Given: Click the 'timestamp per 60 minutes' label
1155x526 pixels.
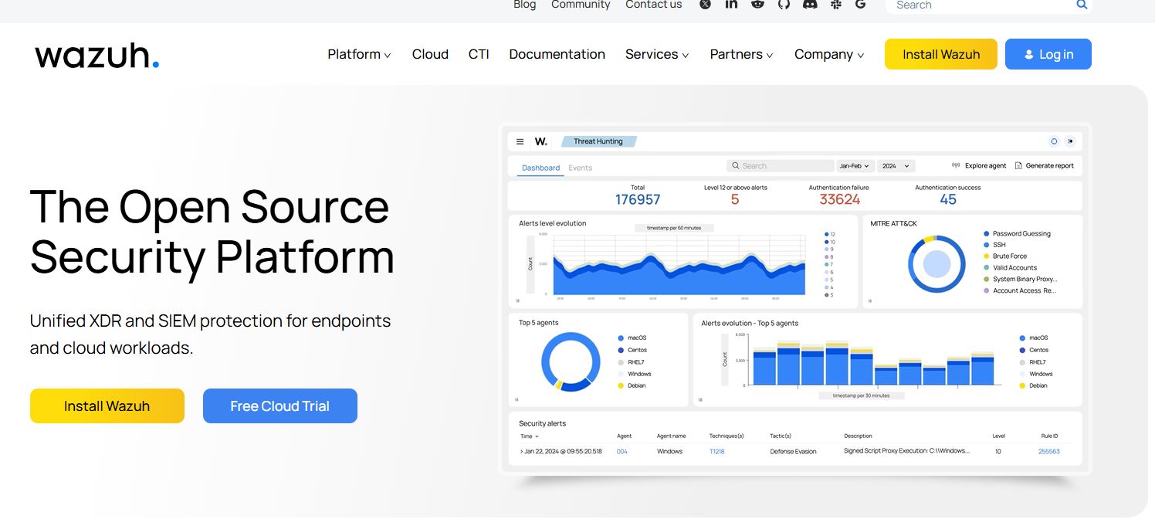Looking at the screenshot, I should click(x=674, y=228).
